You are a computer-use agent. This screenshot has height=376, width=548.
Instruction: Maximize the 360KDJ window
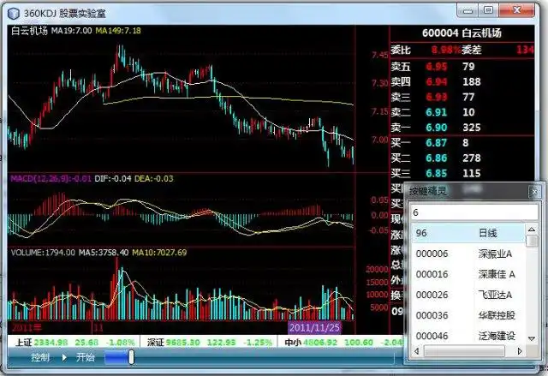(488, 10)
